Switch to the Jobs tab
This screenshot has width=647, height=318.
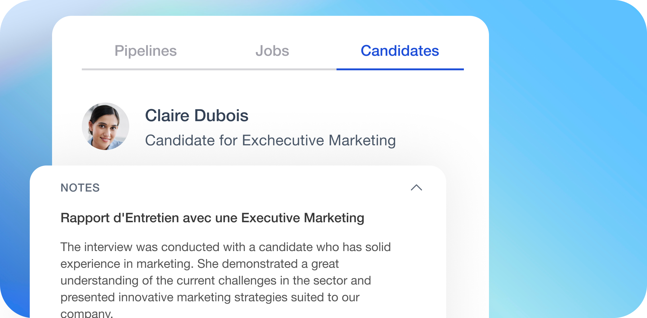pyautogui.click(x=272, y=51)
